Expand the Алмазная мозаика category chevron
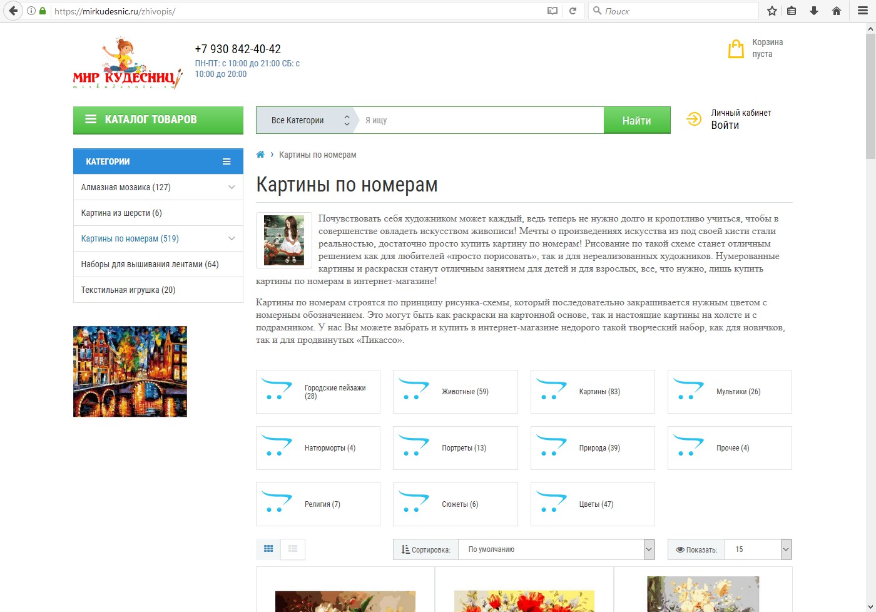This screenshot has height=612, width=876. pyautogui.click(x=232, y=187)
